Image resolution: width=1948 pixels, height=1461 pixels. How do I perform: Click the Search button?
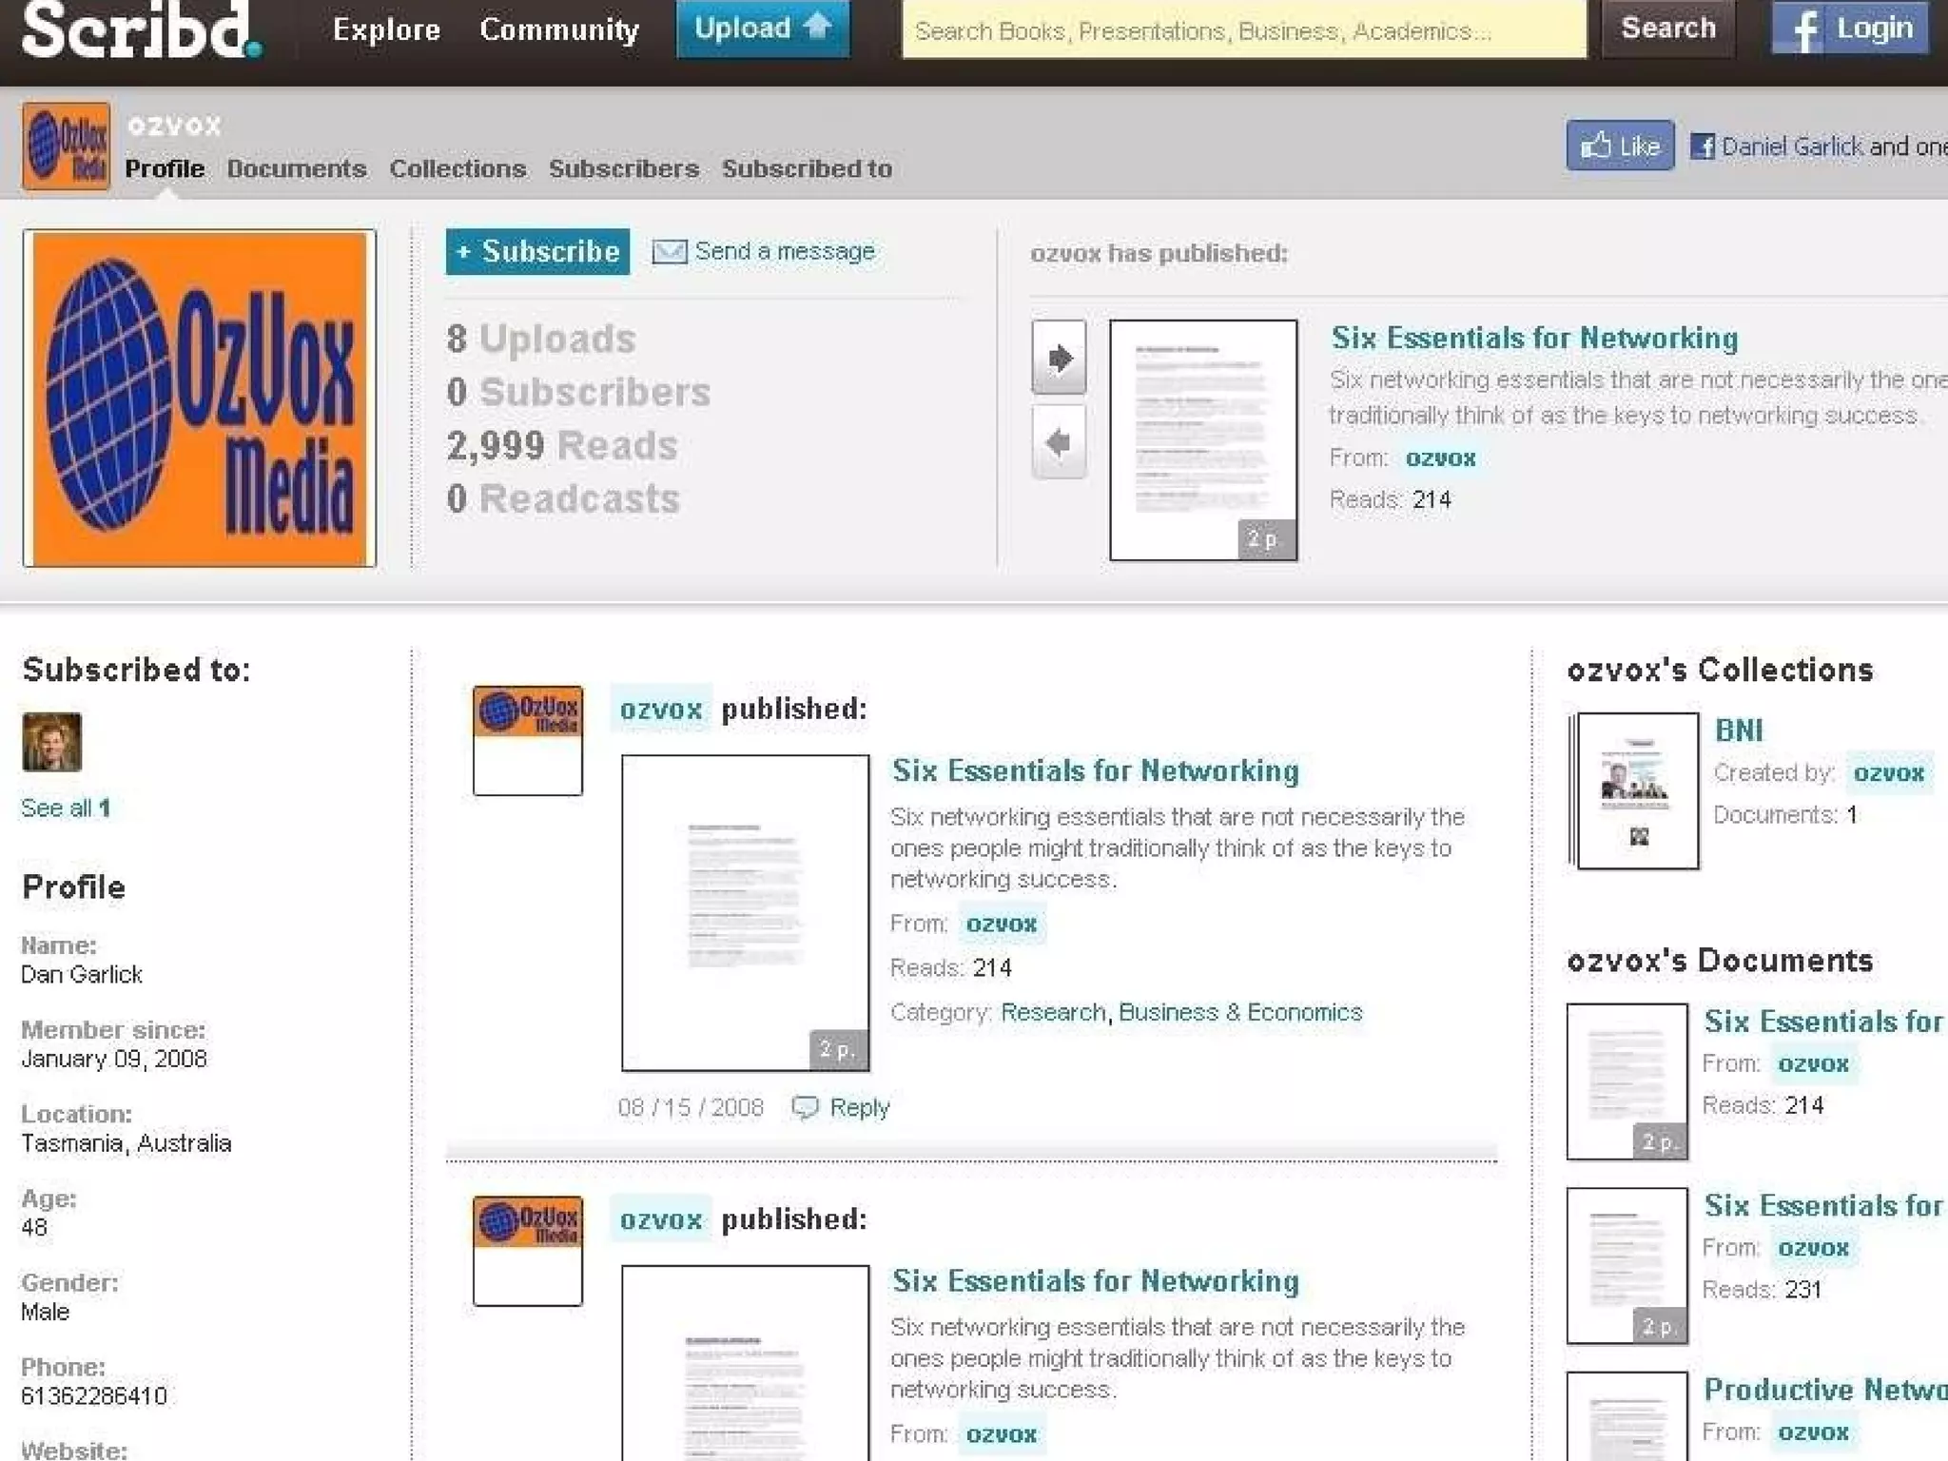pyautogui.click(x=1668, y=29)
